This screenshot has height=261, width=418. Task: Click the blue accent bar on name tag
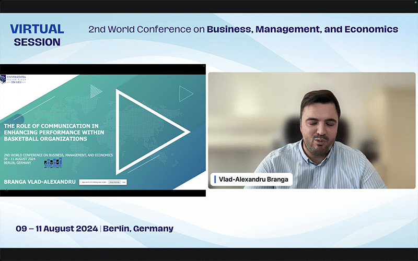click(215, 179)
